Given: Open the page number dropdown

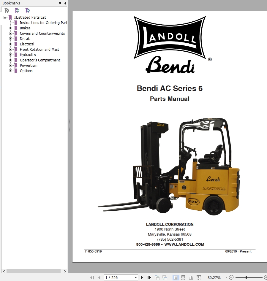Looking at the screenshot, I should click(136, 278).
